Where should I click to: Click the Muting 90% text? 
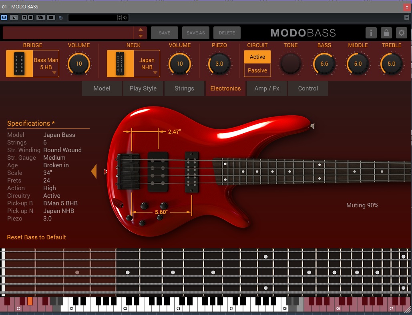[362, 205]
